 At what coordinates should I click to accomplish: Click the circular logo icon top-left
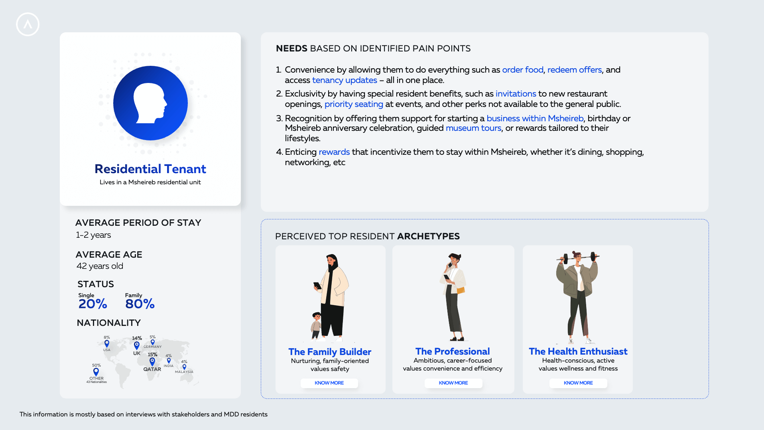coord(28,24)
